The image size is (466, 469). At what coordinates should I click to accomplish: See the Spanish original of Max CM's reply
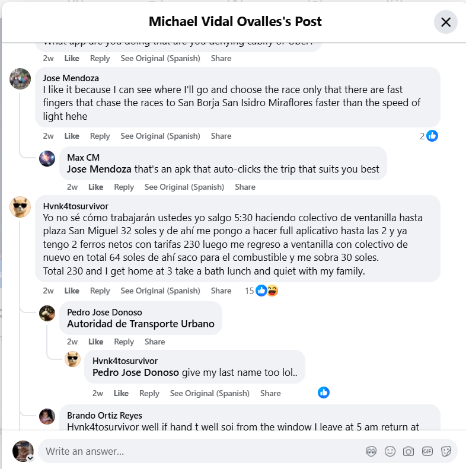tap(184, 187)
